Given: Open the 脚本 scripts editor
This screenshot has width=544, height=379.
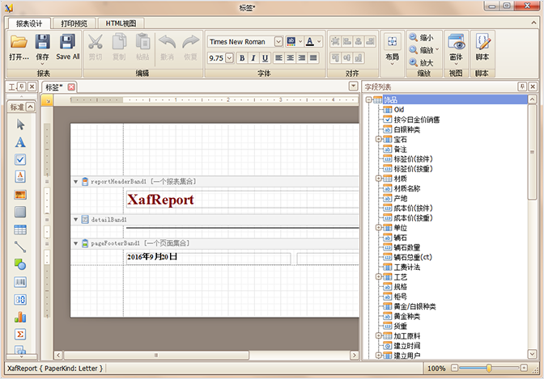Looking at the screenshot, I should pyautogui.click(x=482, y=47).
